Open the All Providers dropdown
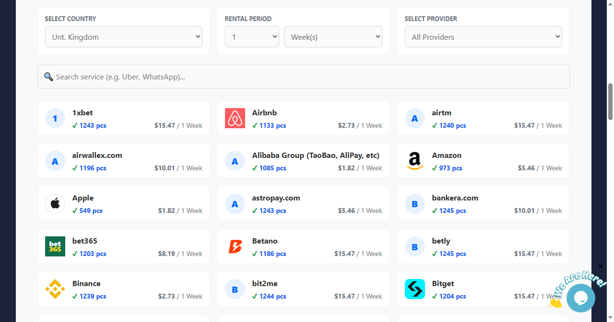The height and width of the screenshot is (322, 614). click(484, 37)
